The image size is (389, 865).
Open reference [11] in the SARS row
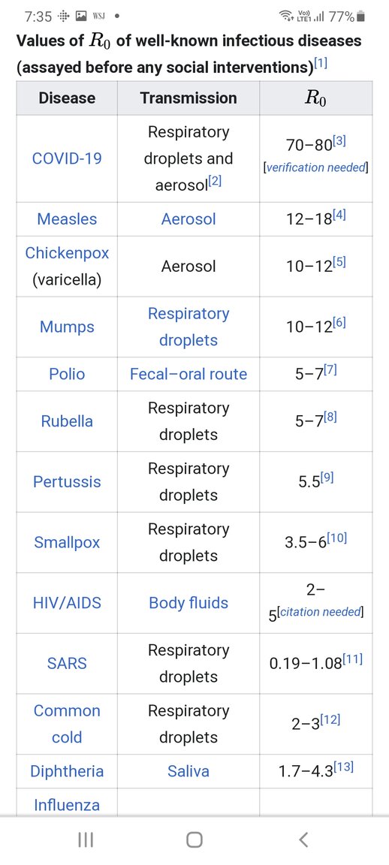[x=353, y=659]
